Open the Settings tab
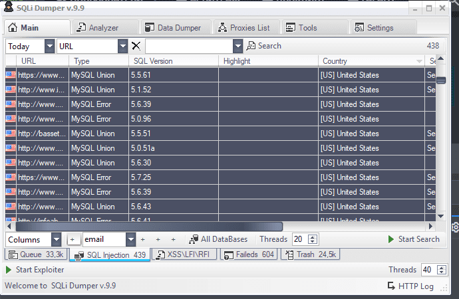This screenshot has height=299, width=459. (384, 28)
